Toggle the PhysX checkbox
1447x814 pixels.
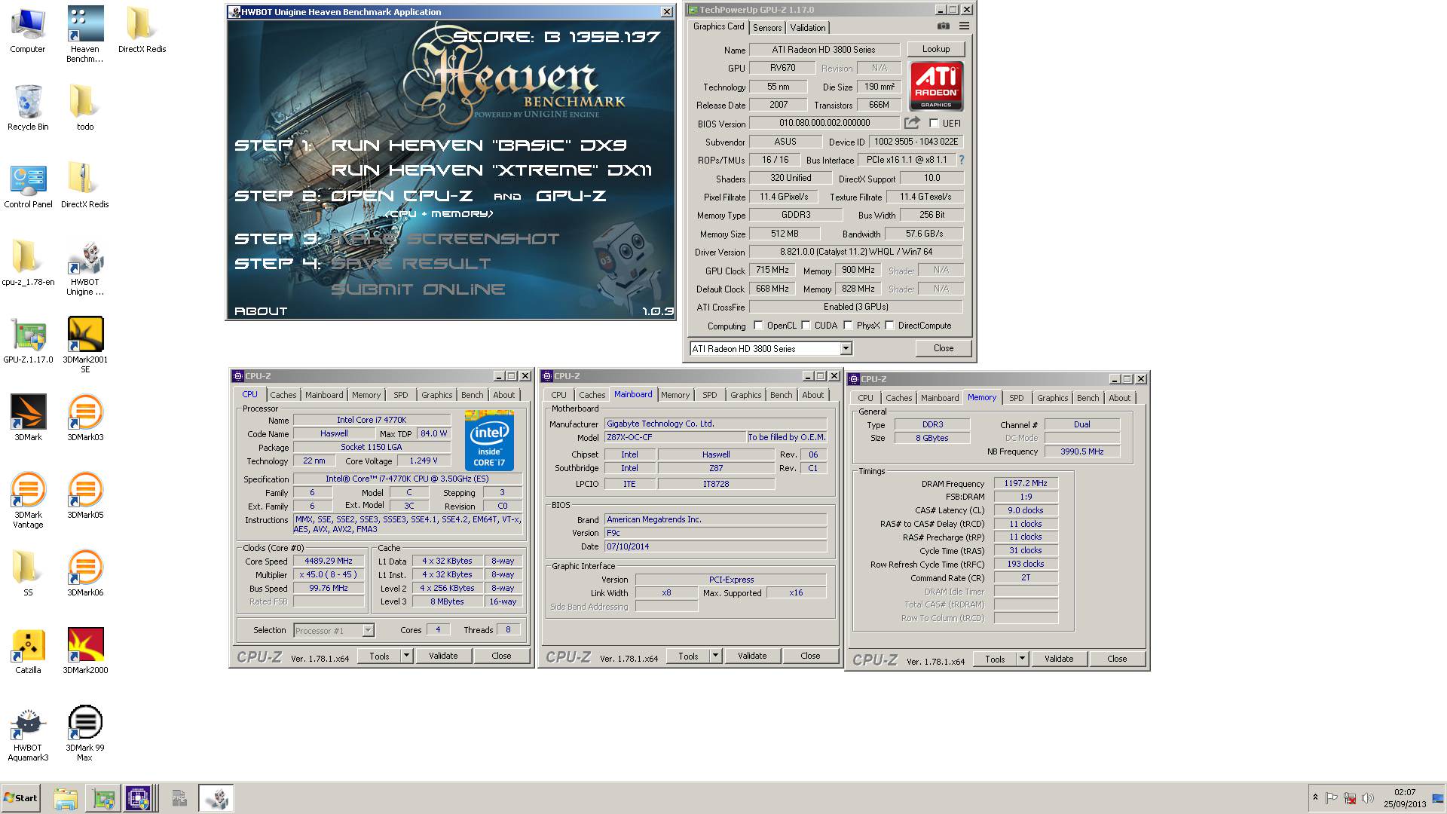point(849,326)
